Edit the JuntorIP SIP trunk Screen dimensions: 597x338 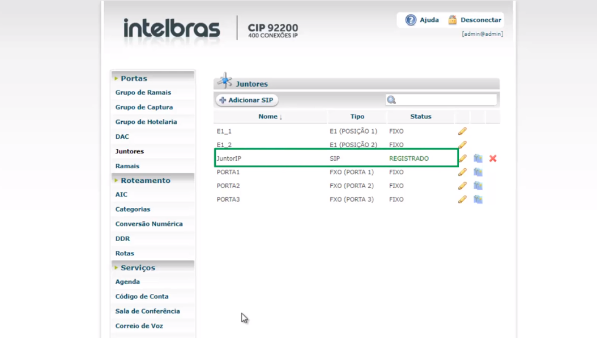click(x=463, y=159)
